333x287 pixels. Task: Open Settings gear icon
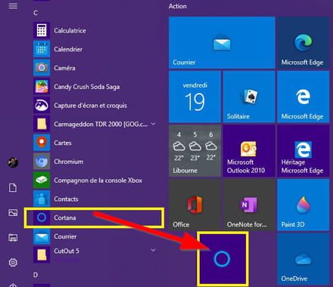point(13,263)
